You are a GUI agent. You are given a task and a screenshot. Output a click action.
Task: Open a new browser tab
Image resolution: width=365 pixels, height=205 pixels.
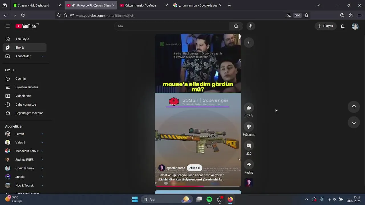click(229, 5)
